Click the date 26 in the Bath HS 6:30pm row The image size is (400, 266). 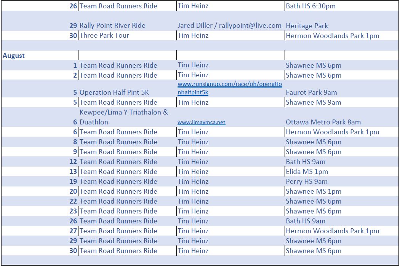pos(73,6)
